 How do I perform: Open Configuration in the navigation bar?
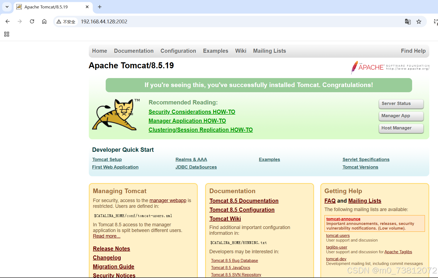click(x=178, y=51)
